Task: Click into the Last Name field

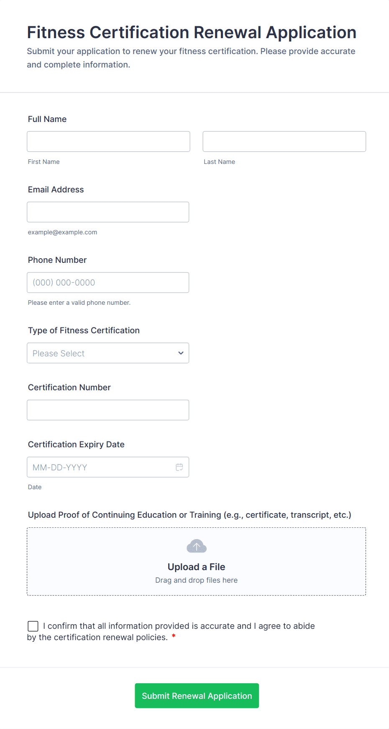Action: [284, 142]
